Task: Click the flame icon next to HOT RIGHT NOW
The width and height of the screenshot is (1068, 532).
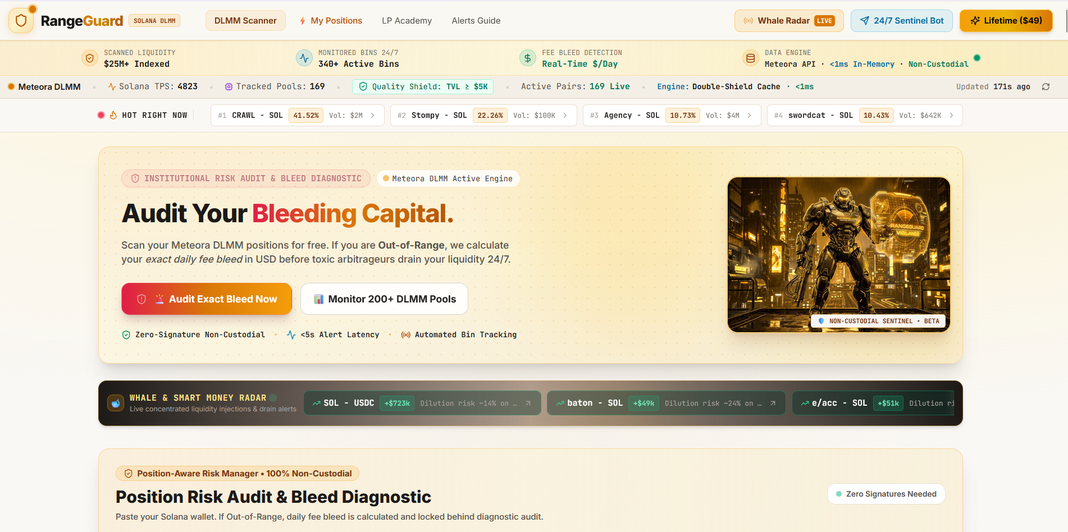Action: 113,115
